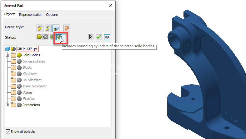The height and width of the screenshot is (139, 246).
Task: Select the Solid Bodies tree label
Action: (x=31, y=55)
